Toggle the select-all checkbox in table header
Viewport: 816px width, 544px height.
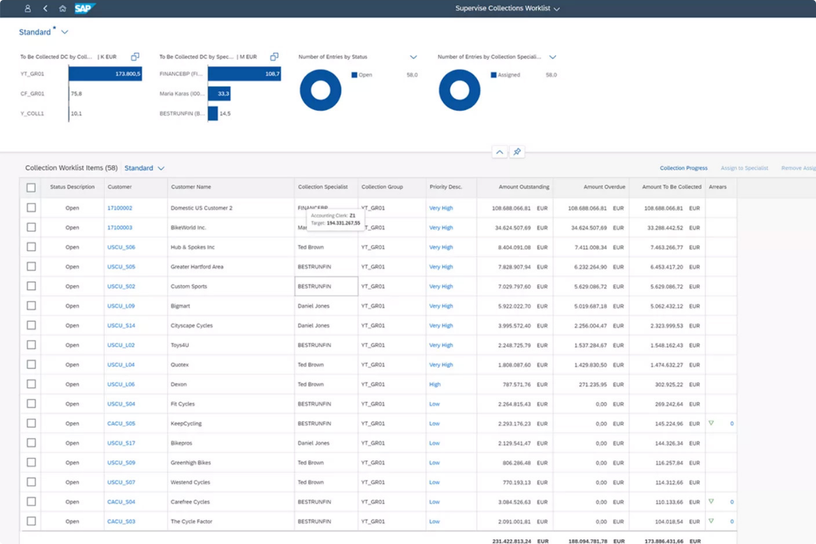coord(31,188)
